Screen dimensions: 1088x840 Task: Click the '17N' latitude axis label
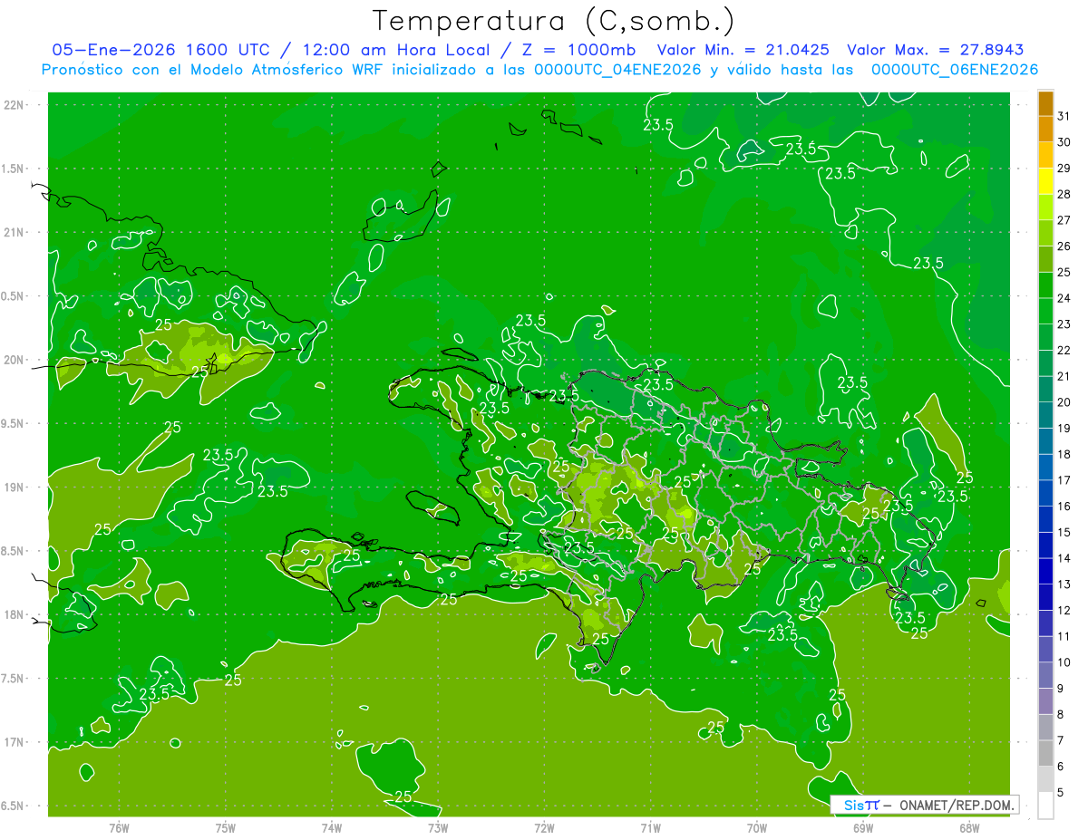click(x=15, y=742)
